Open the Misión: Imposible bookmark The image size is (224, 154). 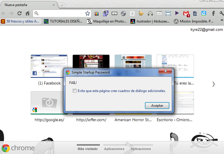(194, 21)
